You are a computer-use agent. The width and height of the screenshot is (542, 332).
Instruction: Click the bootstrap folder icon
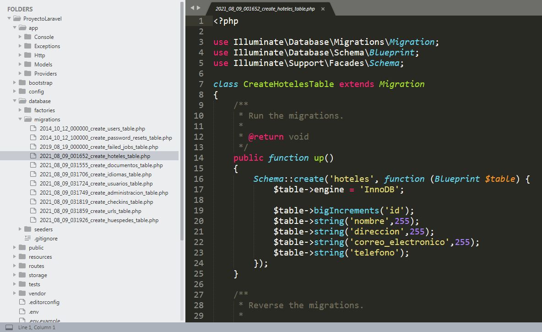[x=22, y=83]
